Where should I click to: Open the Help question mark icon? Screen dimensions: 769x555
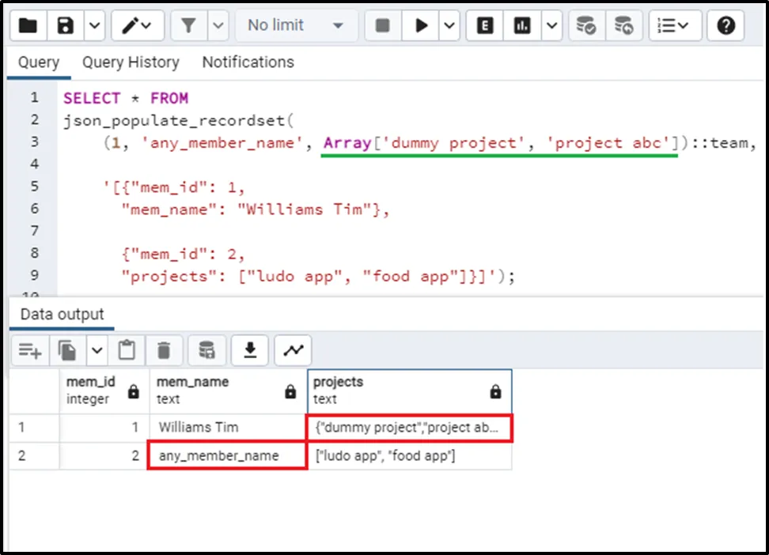tap(725, 26)
